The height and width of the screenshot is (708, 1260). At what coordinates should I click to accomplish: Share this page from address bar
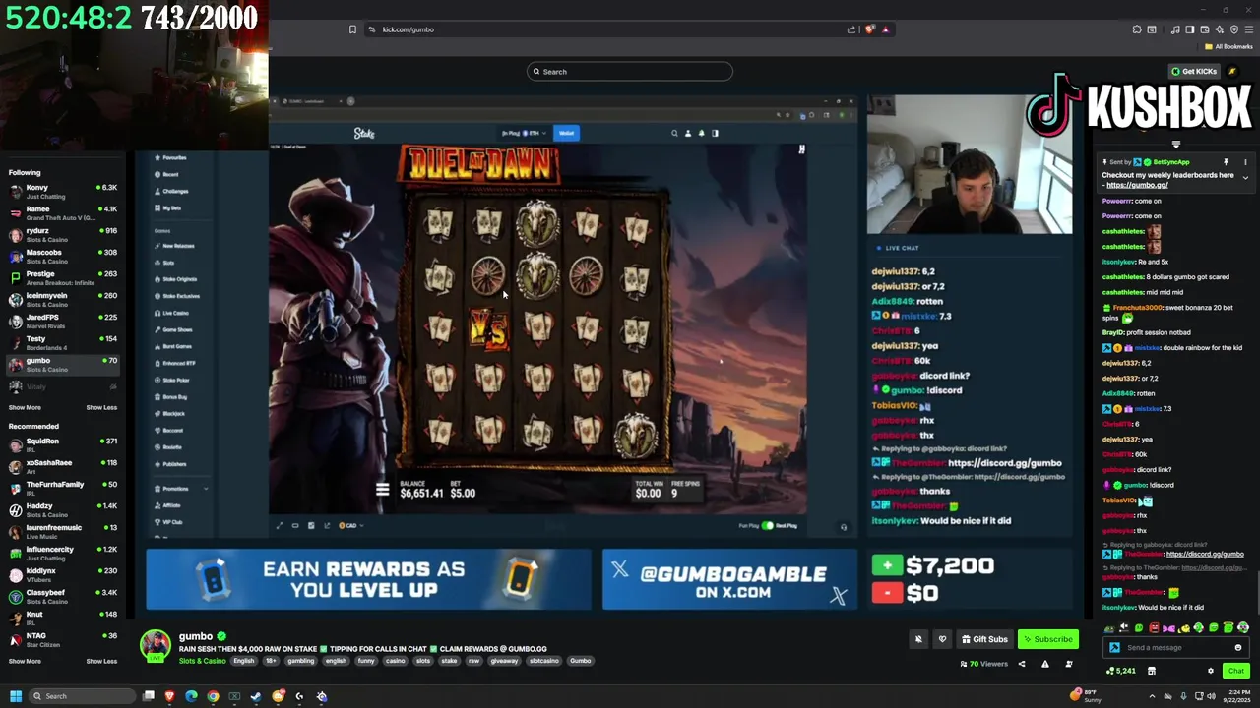[x=851, y=29]
